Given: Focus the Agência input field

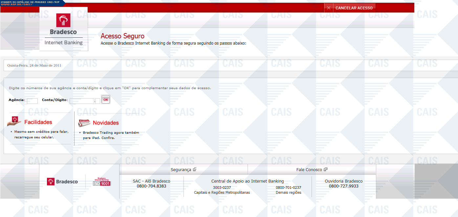Looking at the screenshot, I should tap(32, 101).
